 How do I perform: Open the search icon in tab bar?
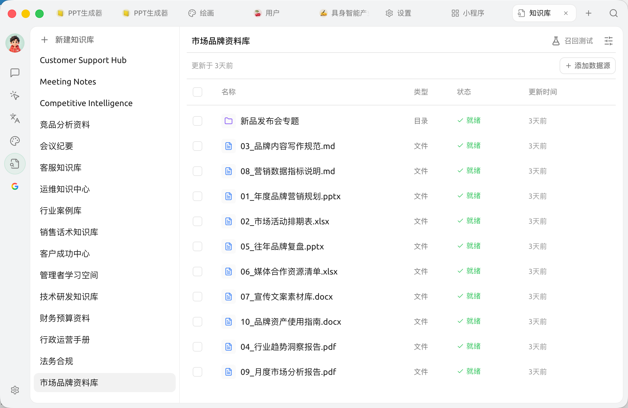[613, 13]
